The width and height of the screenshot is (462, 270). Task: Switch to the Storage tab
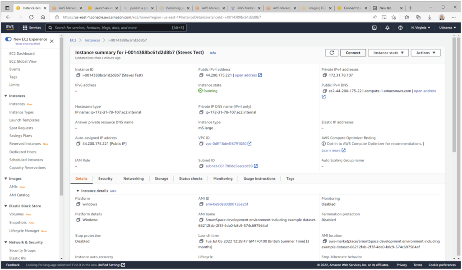(162, 179)
